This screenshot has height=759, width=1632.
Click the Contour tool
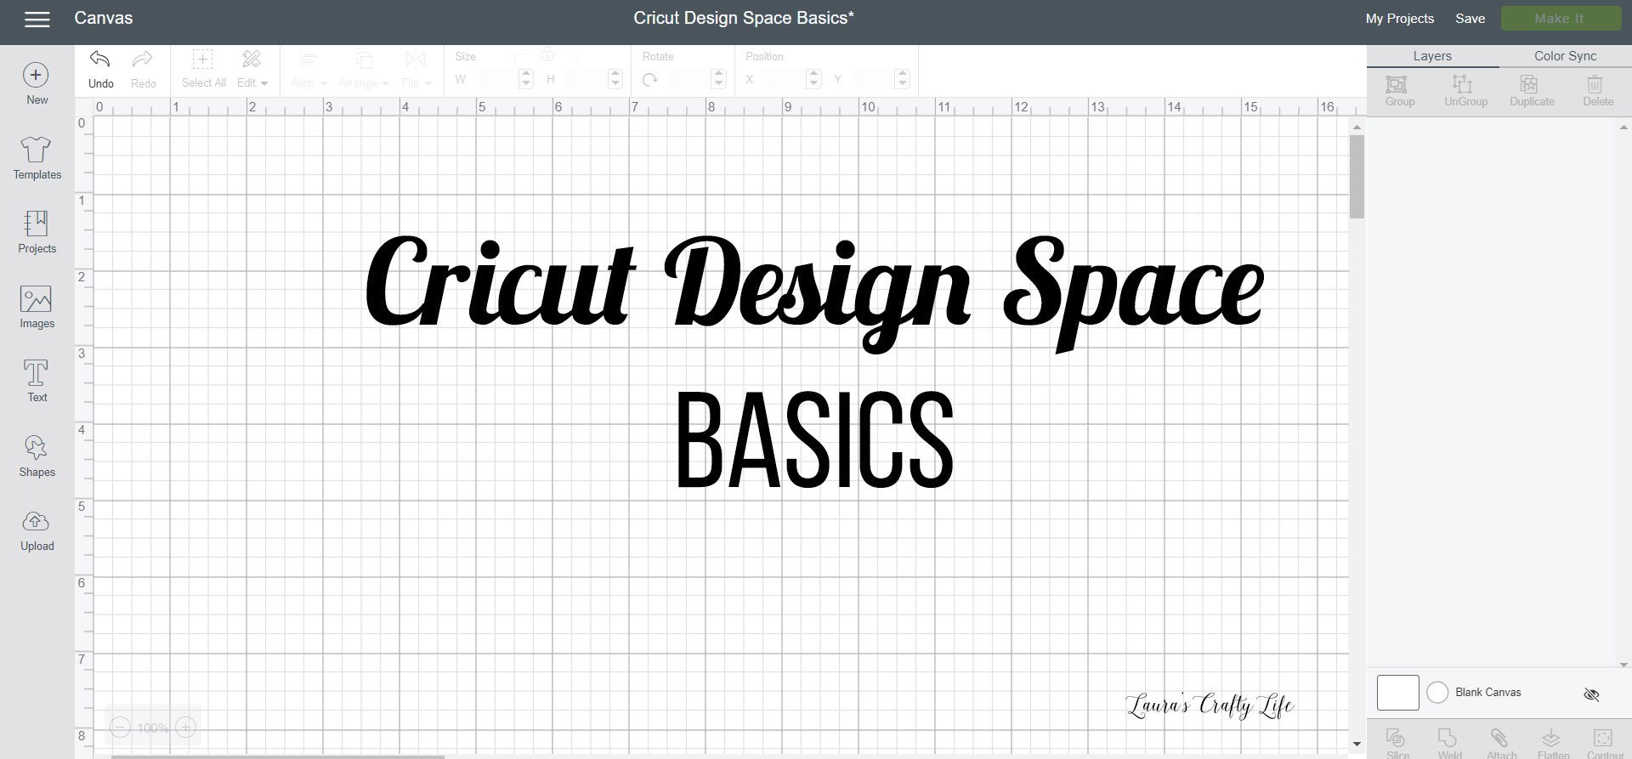tap(1605, 742)
